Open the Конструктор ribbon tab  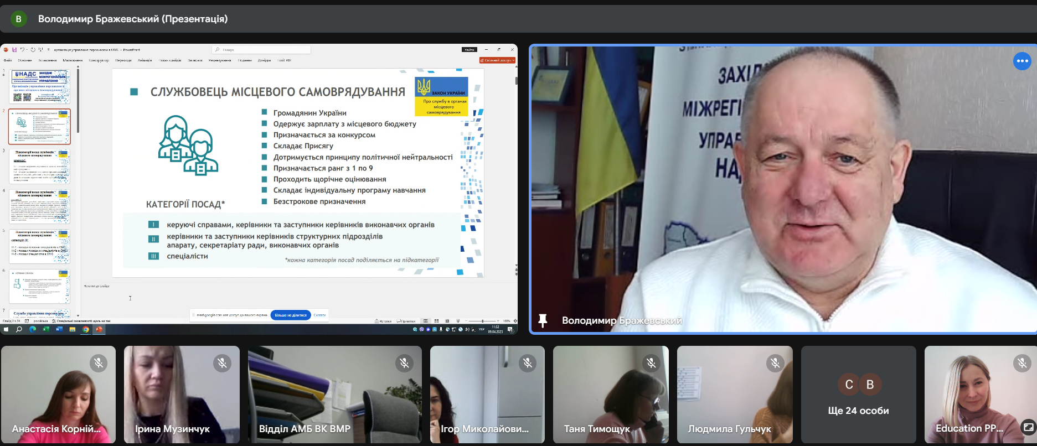coord(99,60)
